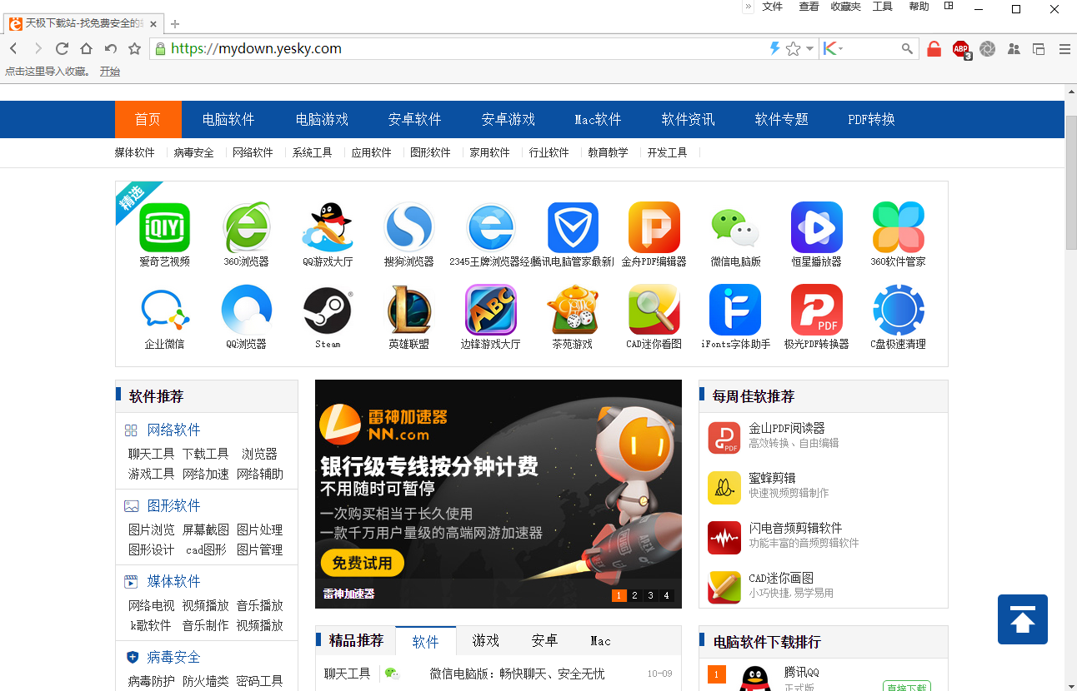This screenshot has width=1077, height=691.
Task: Open the Jinzhou PDF editor icon
Action: pos(654,227)
